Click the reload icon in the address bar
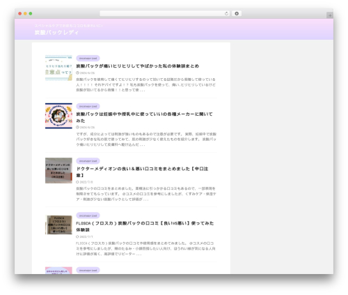 click(x=226, y=14)
